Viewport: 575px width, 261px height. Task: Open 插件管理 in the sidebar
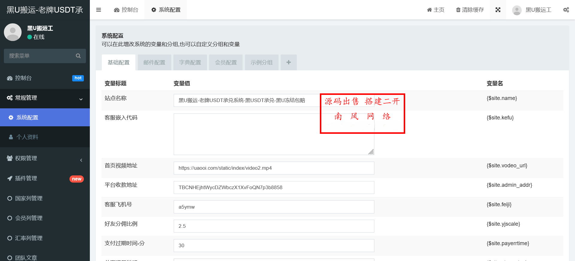tap(45, 178)
